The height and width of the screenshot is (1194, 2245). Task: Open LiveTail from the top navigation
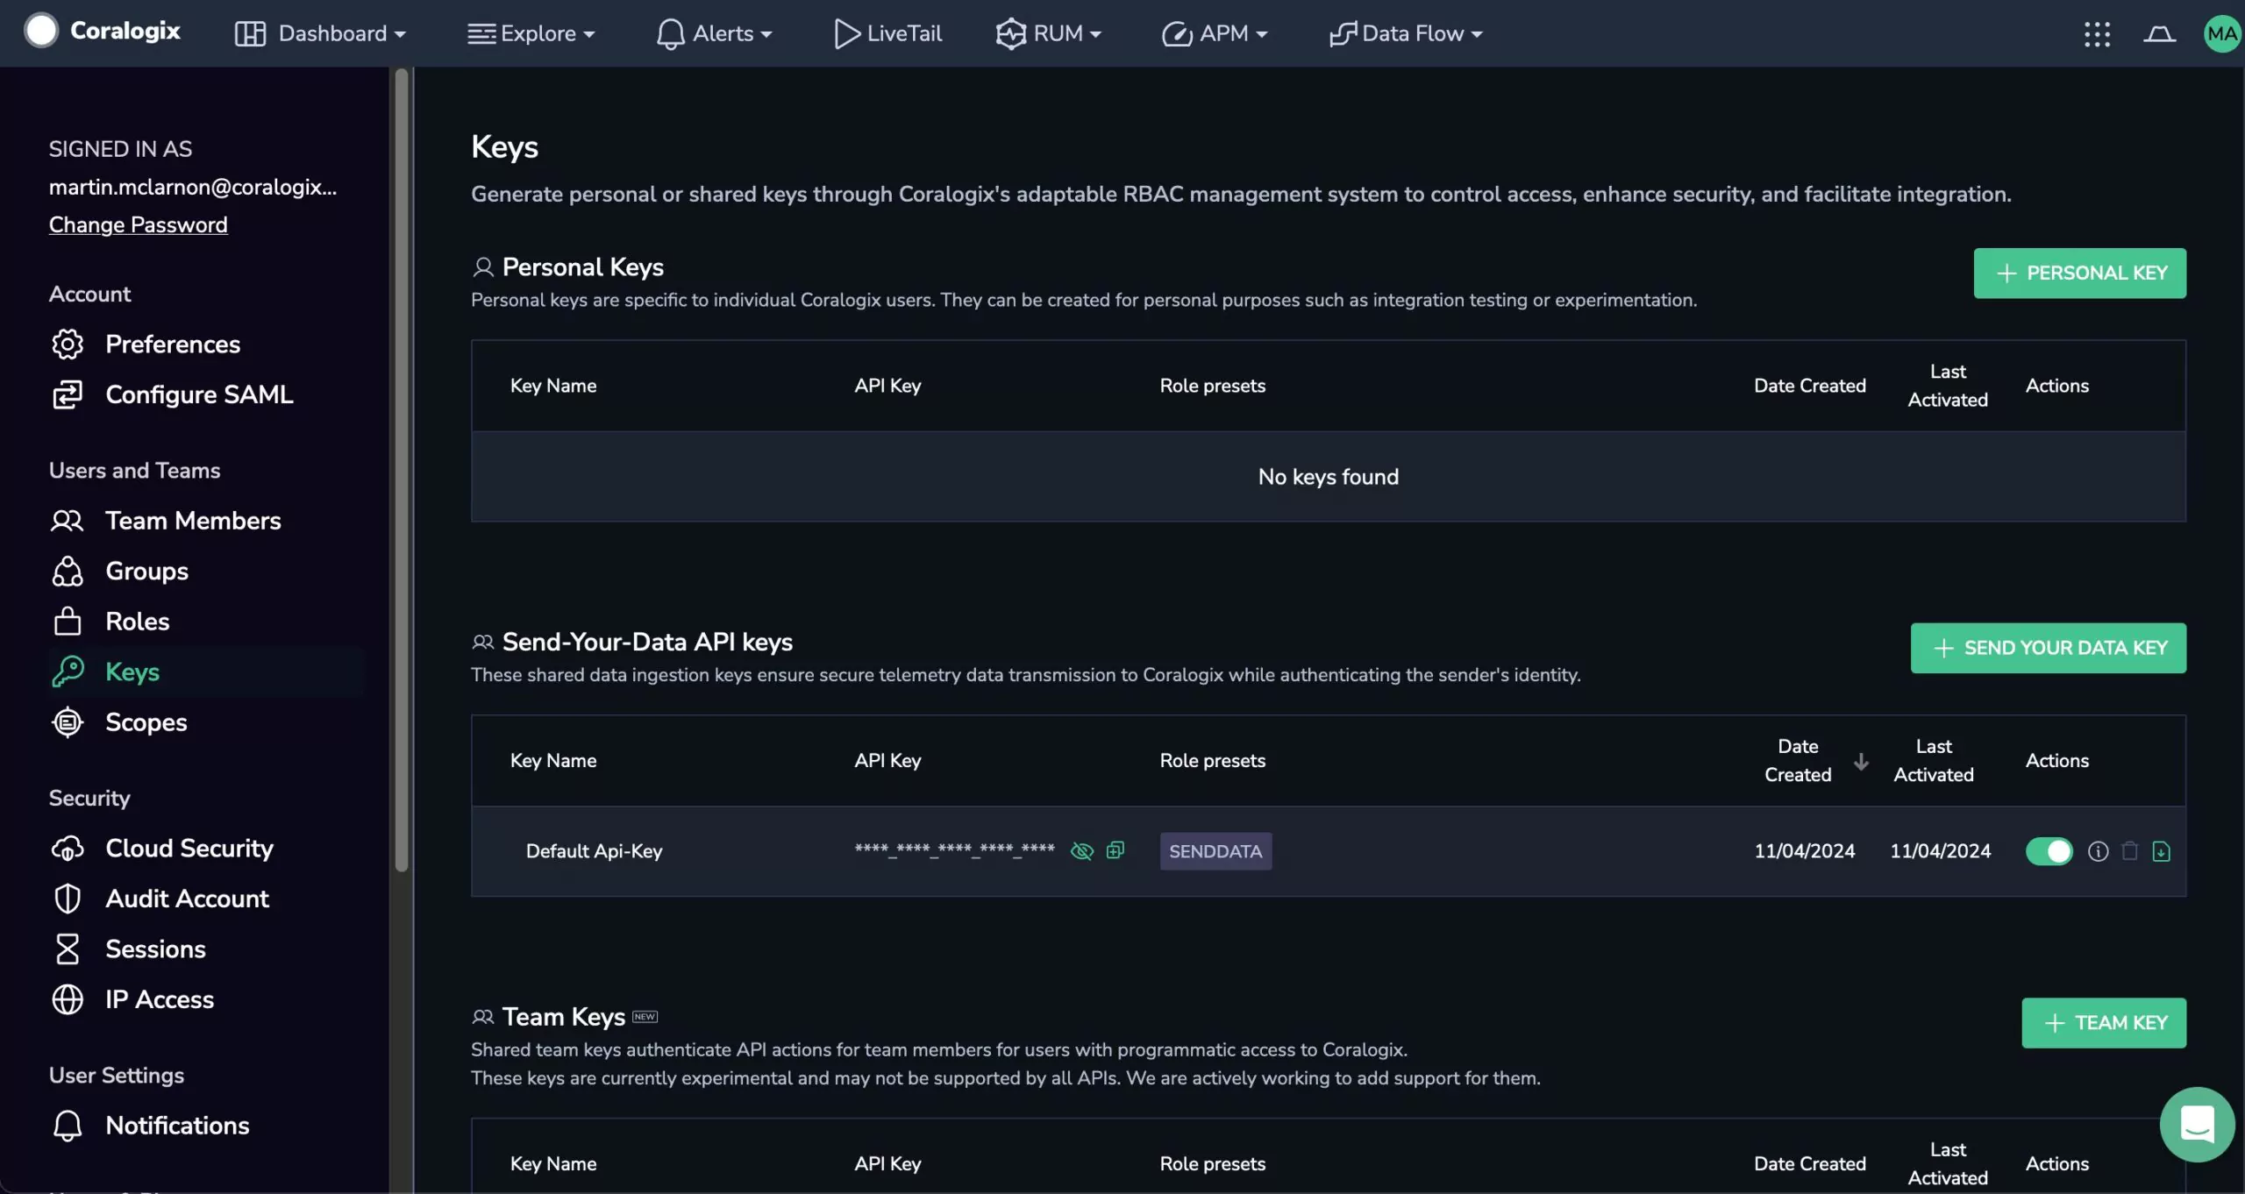click(x=887, y=34)
